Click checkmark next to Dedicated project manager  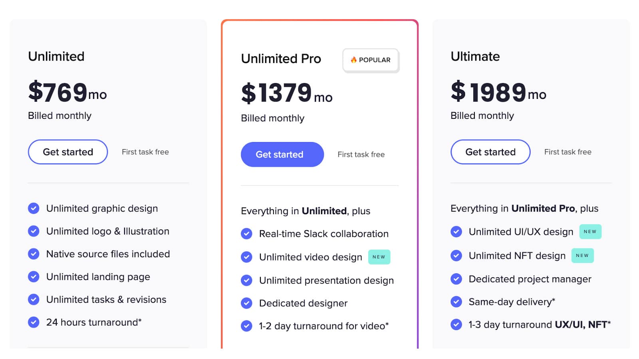point(456,279)
